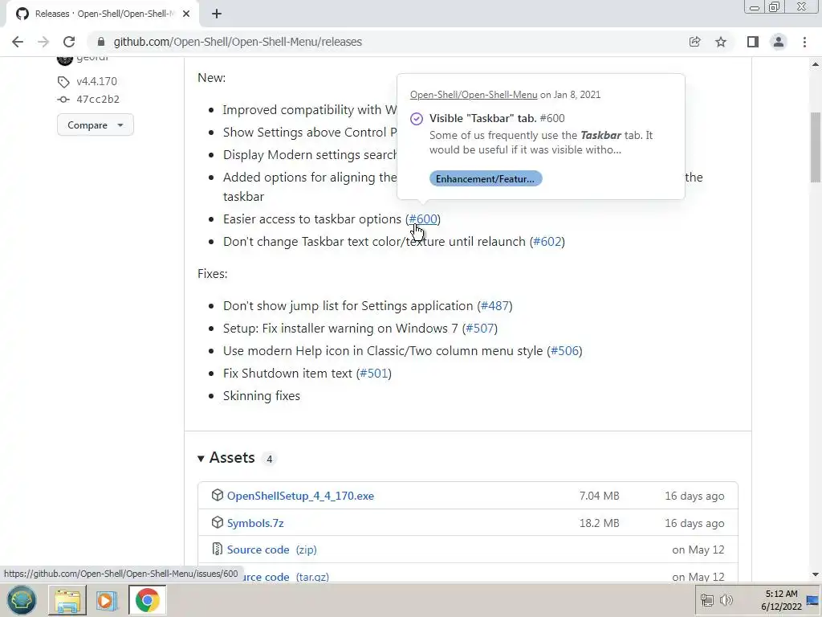The image size is (822, 617).
Task: Click Chrome icon in taskbar
Action: pos(148,600)
